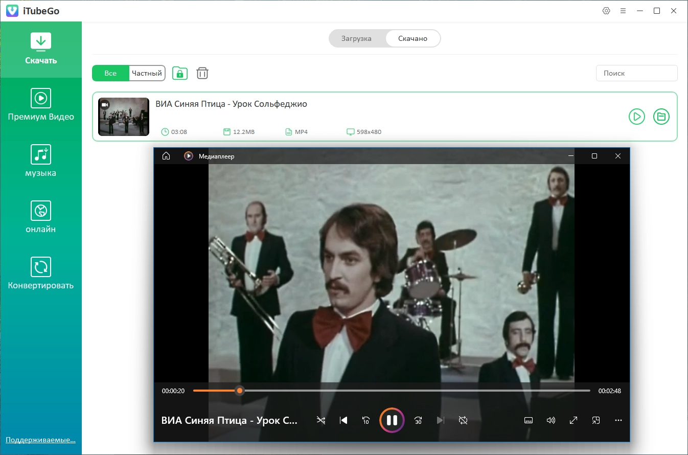Seek on the playback progress track
The height and width of the screenshot is (455, 688).
(392, 391)
